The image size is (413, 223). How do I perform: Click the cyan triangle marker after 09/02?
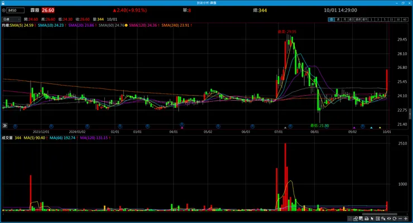click(371, 127)
